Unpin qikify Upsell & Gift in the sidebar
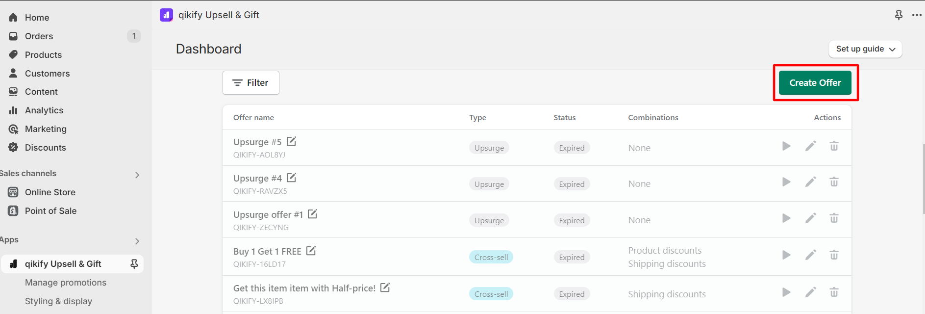The image size is (925, 314). (x=134, y=264)
